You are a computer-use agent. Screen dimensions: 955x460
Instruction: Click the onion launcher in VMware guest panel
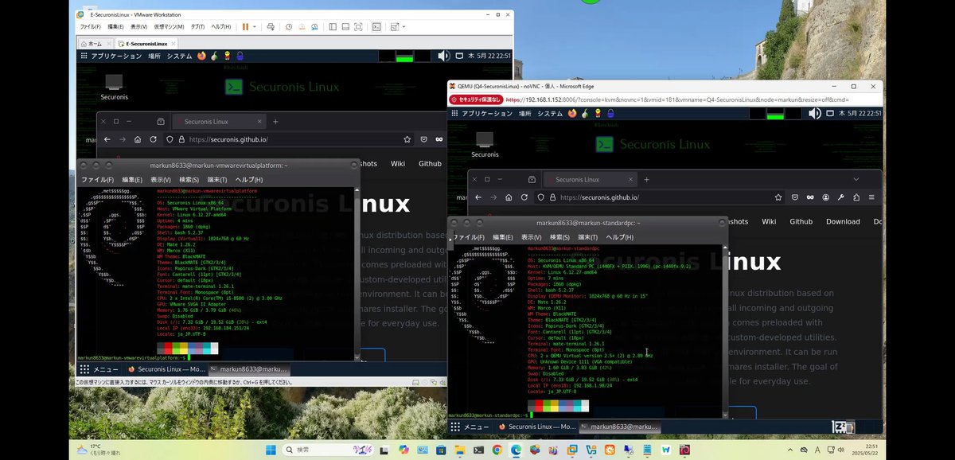coord(214,57)
